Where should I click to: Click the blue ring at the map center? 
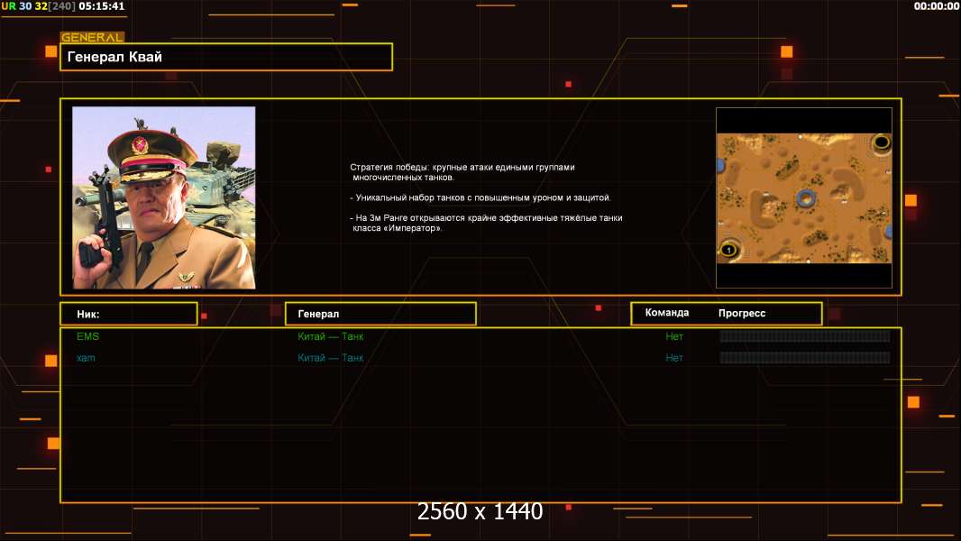pyautogui.click(x=805, y=198)
